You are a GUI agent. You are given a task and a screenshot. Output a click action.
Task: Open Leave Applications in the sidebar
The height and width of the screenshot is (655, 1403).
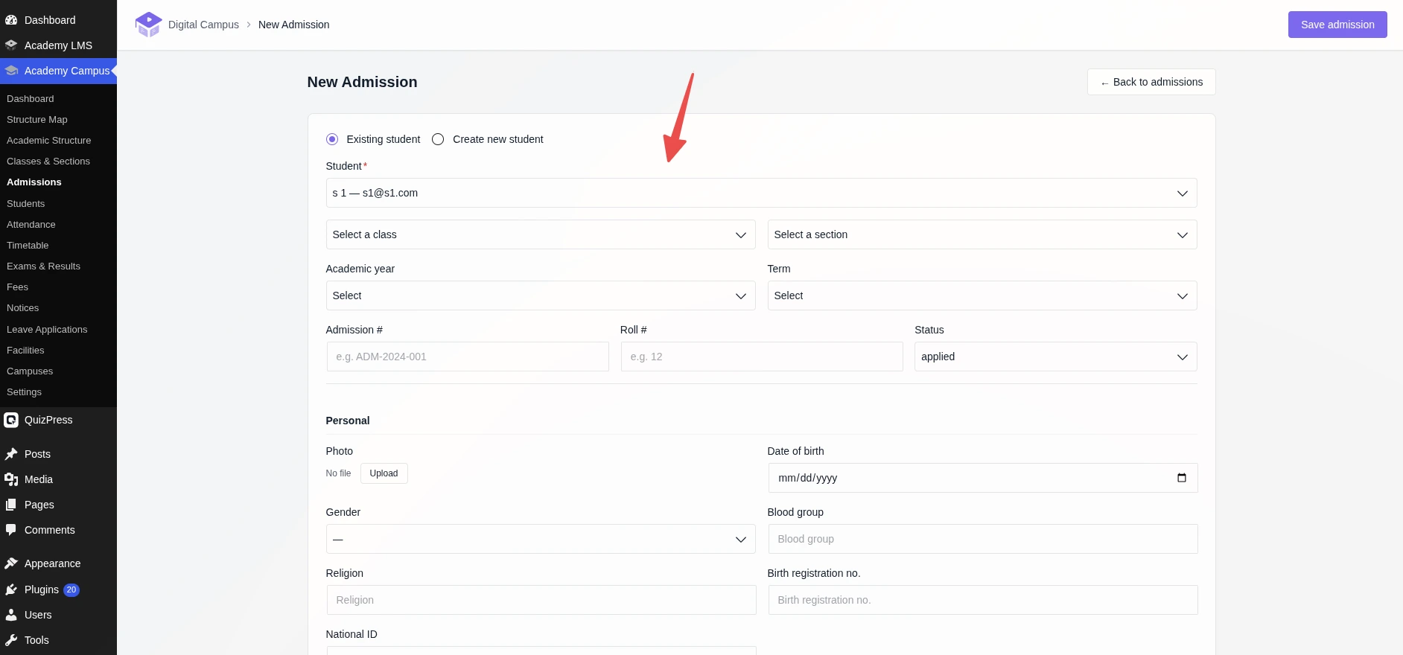(47, 330)
